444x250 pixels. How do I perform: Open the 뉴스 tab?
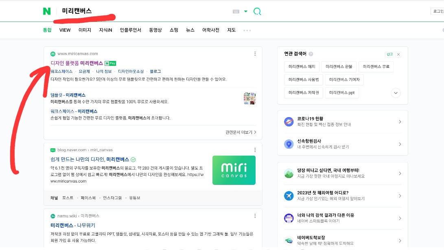190,30
